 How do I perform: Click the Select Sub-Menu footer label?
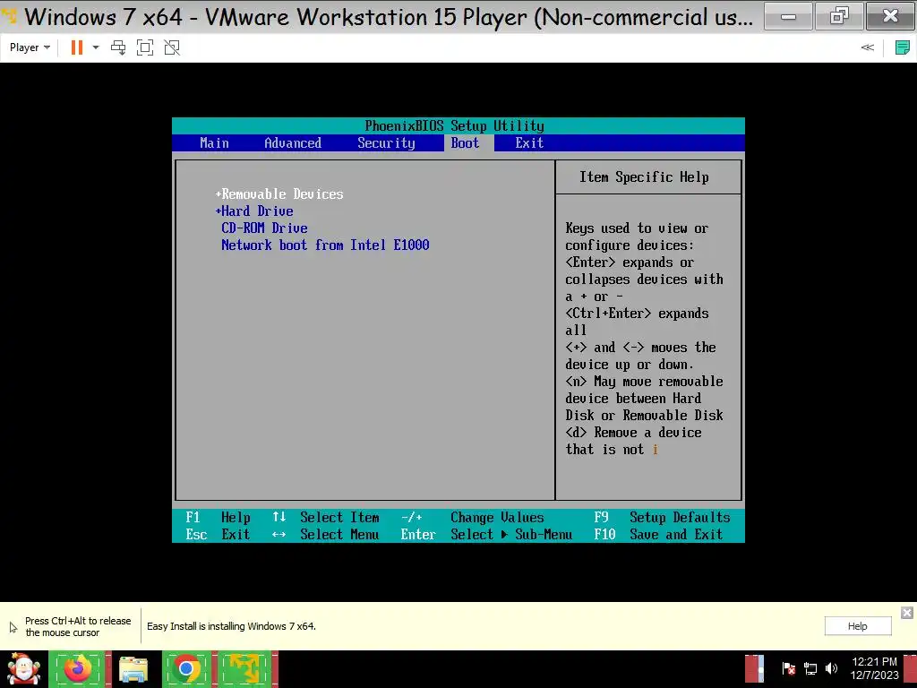click(511, 535)
